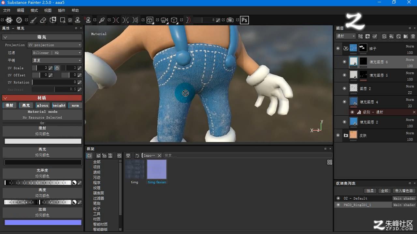Toggle the 漫射 material channel button
This screenshot has height=234, width=417.
pos(9,105)
